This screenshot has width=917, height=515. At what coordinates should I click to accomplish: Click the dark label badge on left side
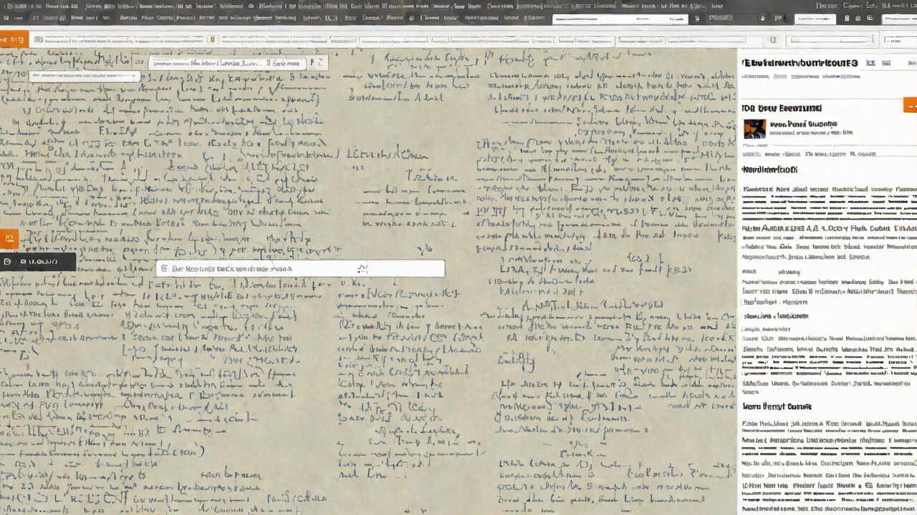click(38, 262)
